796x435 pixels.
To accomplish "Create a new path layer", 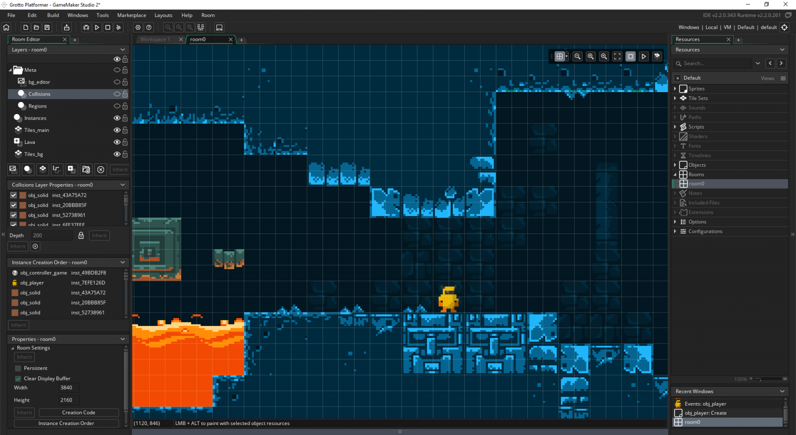I will [x=57, y=169].
